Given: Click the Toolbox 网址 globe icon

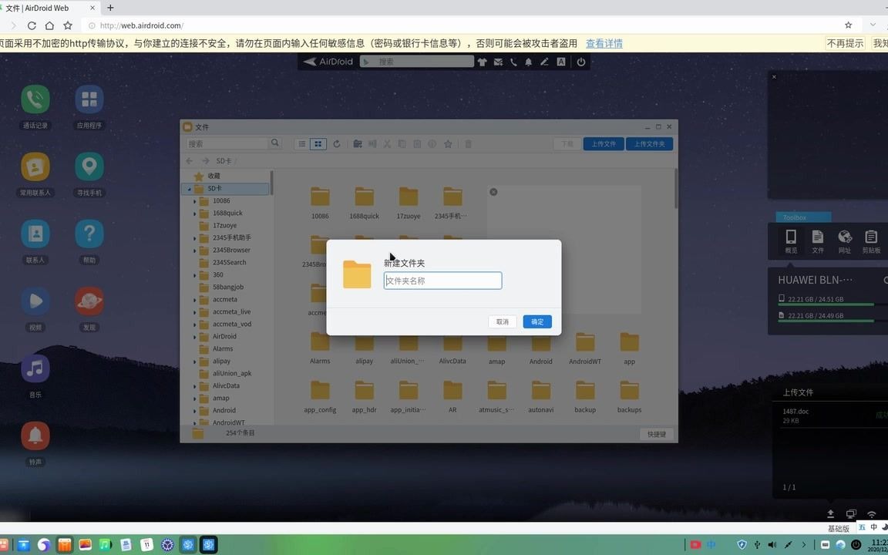Looking at the screenshot, I should pyautogui.click(x=844, y=236).
